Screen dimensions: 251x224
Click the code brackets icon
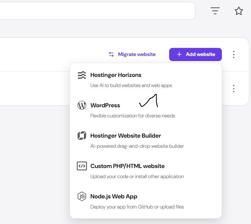(82, 166)
